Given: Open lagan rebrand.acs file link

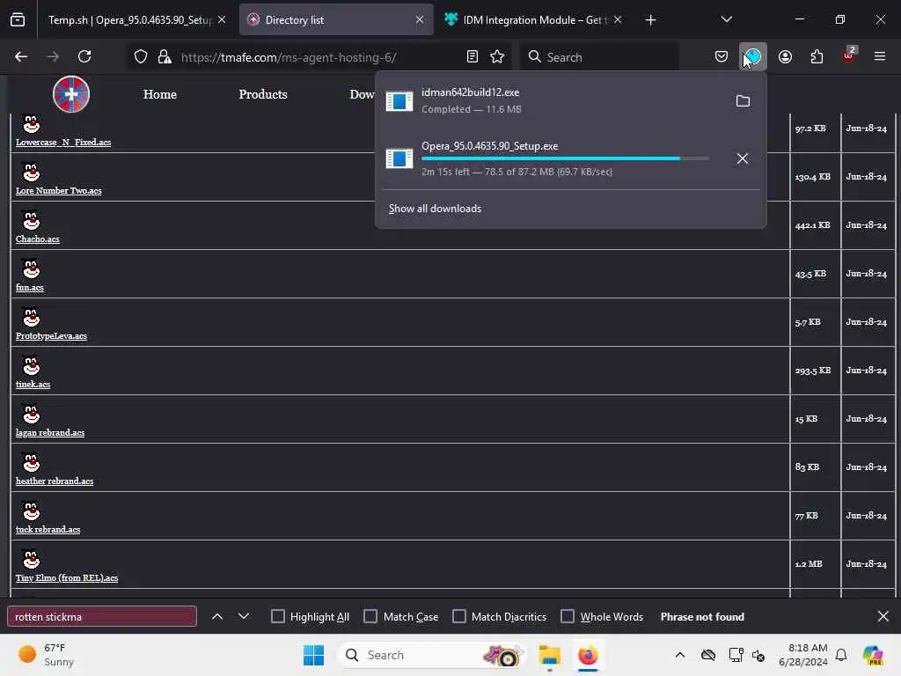Looking at the screenshot, I should coord(50,433).
